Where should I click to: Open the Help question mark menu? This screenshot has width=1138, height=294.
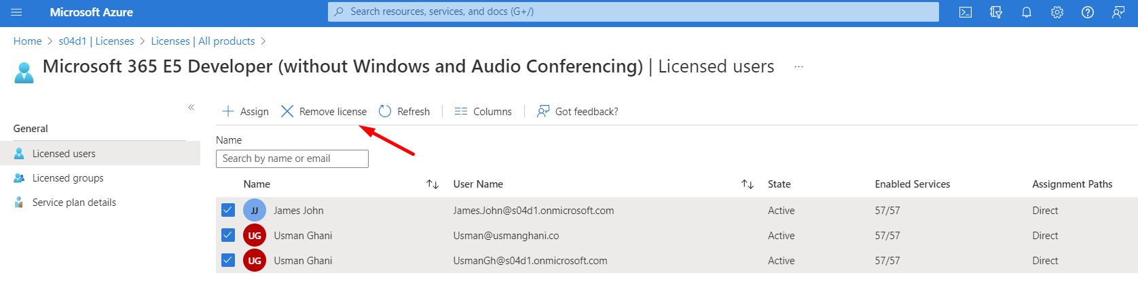[x=1088, y=12]
